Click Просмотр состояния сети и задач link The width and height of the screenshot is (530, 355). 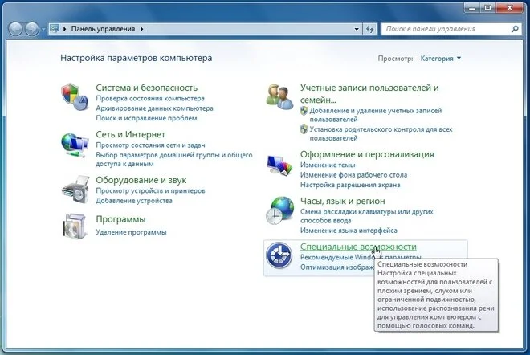click(x=150, y=145)
